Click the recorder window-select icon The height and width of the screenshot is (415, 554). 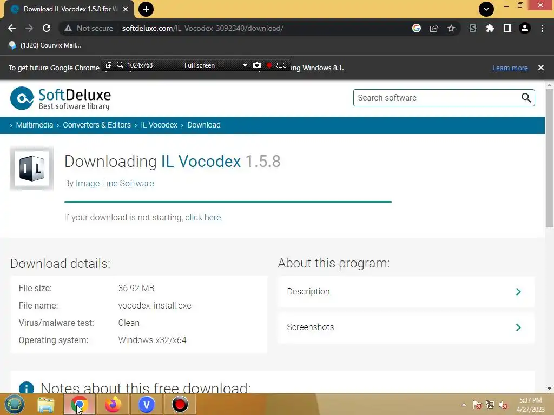point(109,65)
